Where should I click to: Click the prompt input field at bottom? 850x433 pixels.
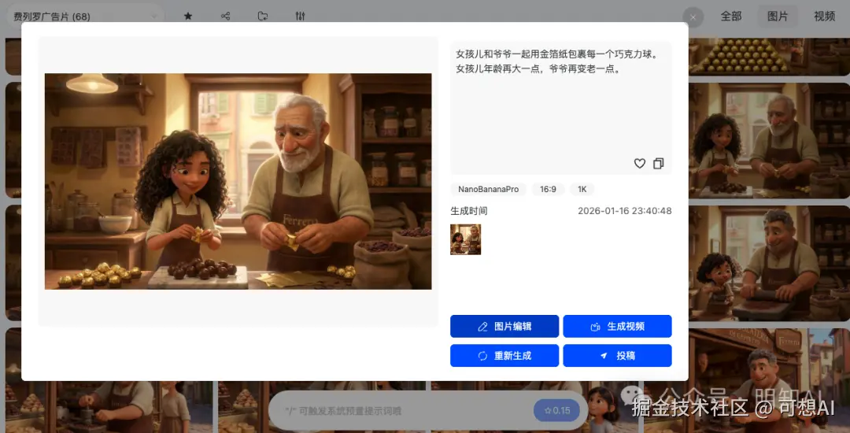coord(401,410)
